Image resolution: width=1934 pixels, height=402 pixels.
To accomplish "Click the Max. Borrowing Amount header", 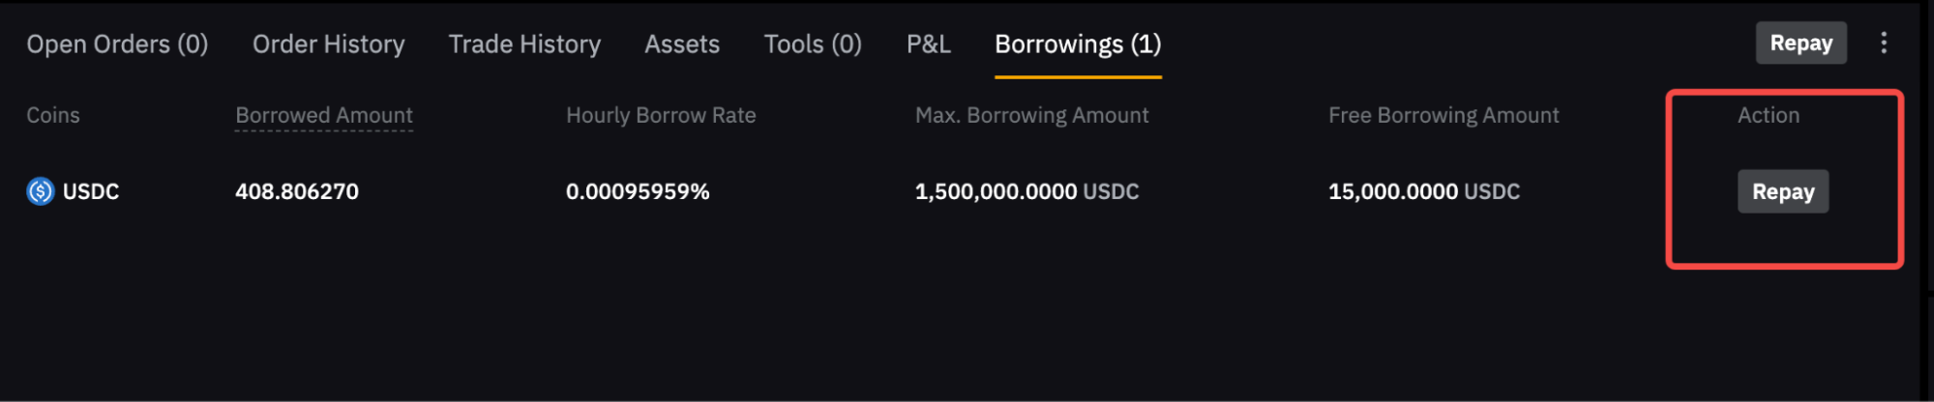I will pyautogui.click(x=1031, y=115).
